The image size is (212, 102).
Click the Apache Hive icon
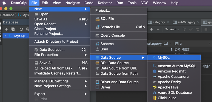point(155,87)
